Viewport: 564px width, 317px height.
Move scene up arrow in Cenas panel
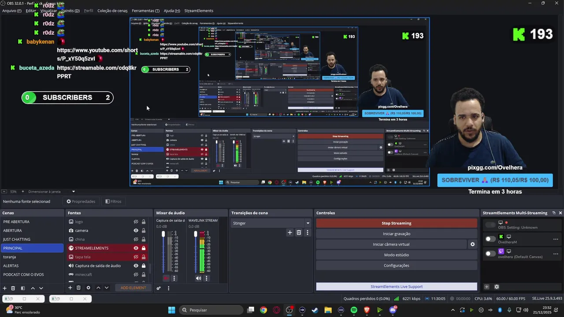(33, 288)
